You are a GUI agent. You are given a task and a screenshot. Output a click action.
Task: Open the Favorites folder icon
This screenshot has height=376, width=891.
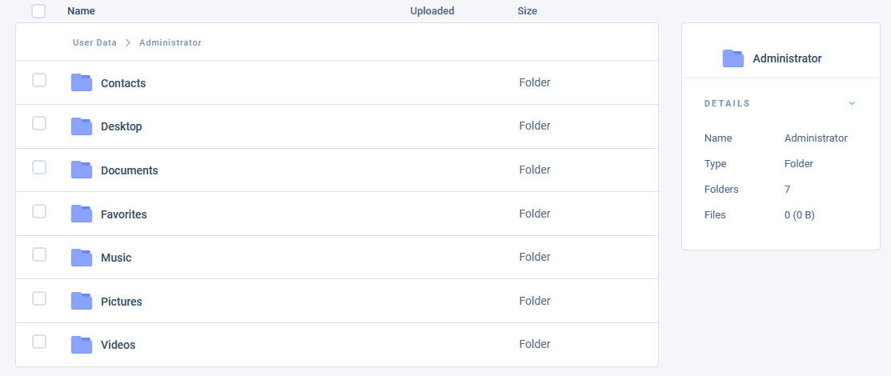point(82,214)
